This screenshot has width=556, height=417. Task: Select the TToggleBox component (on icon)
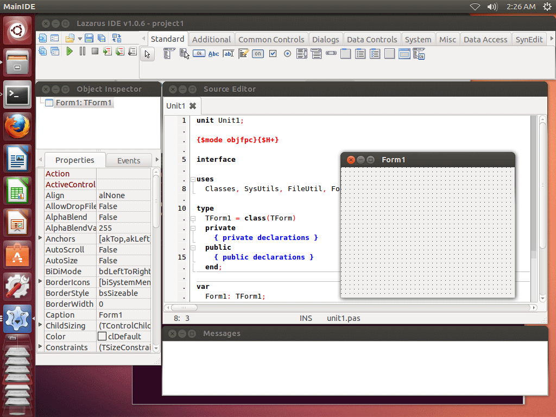click(x=258, y=53)
